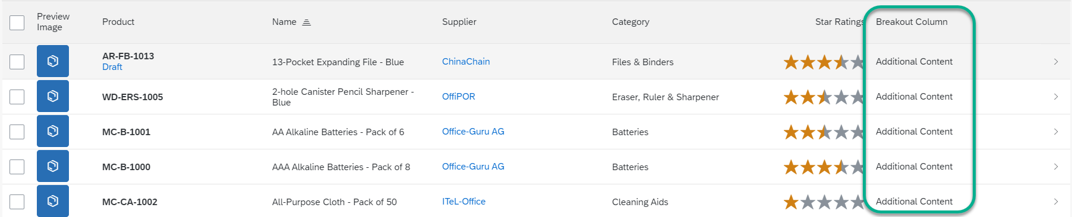Open the ChinaChain supplier link
The width and height of the screenshot is (1072, 217).
[x=466, y=62]
